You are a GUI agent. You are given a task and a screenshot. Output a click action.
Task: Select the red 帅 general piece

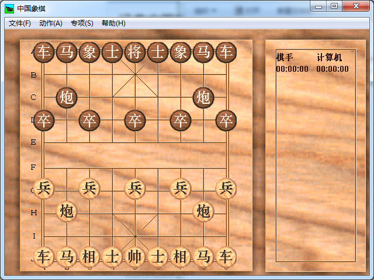[x=135, y=257]
